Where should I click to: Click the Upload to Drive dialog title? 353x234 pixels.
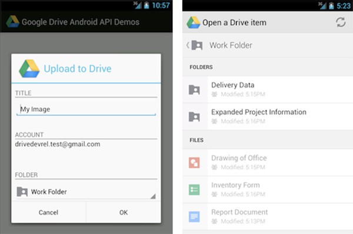point(78,69)
